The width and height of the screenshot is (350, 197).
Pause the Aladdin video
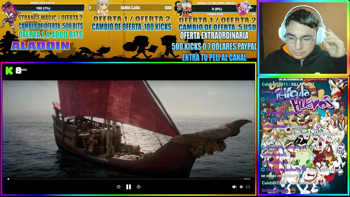pos(129,187)
